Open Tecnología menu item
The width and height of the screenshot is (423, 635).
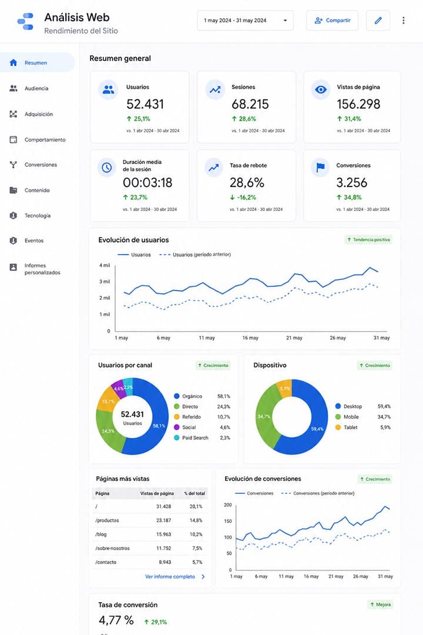(37, 215)
